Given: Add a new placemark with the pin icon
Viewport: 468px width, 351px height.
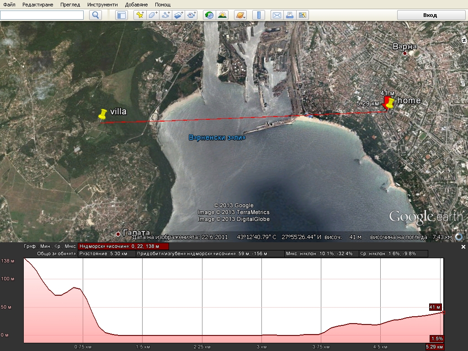Looking at the screenshot, I should coord(140,15).
